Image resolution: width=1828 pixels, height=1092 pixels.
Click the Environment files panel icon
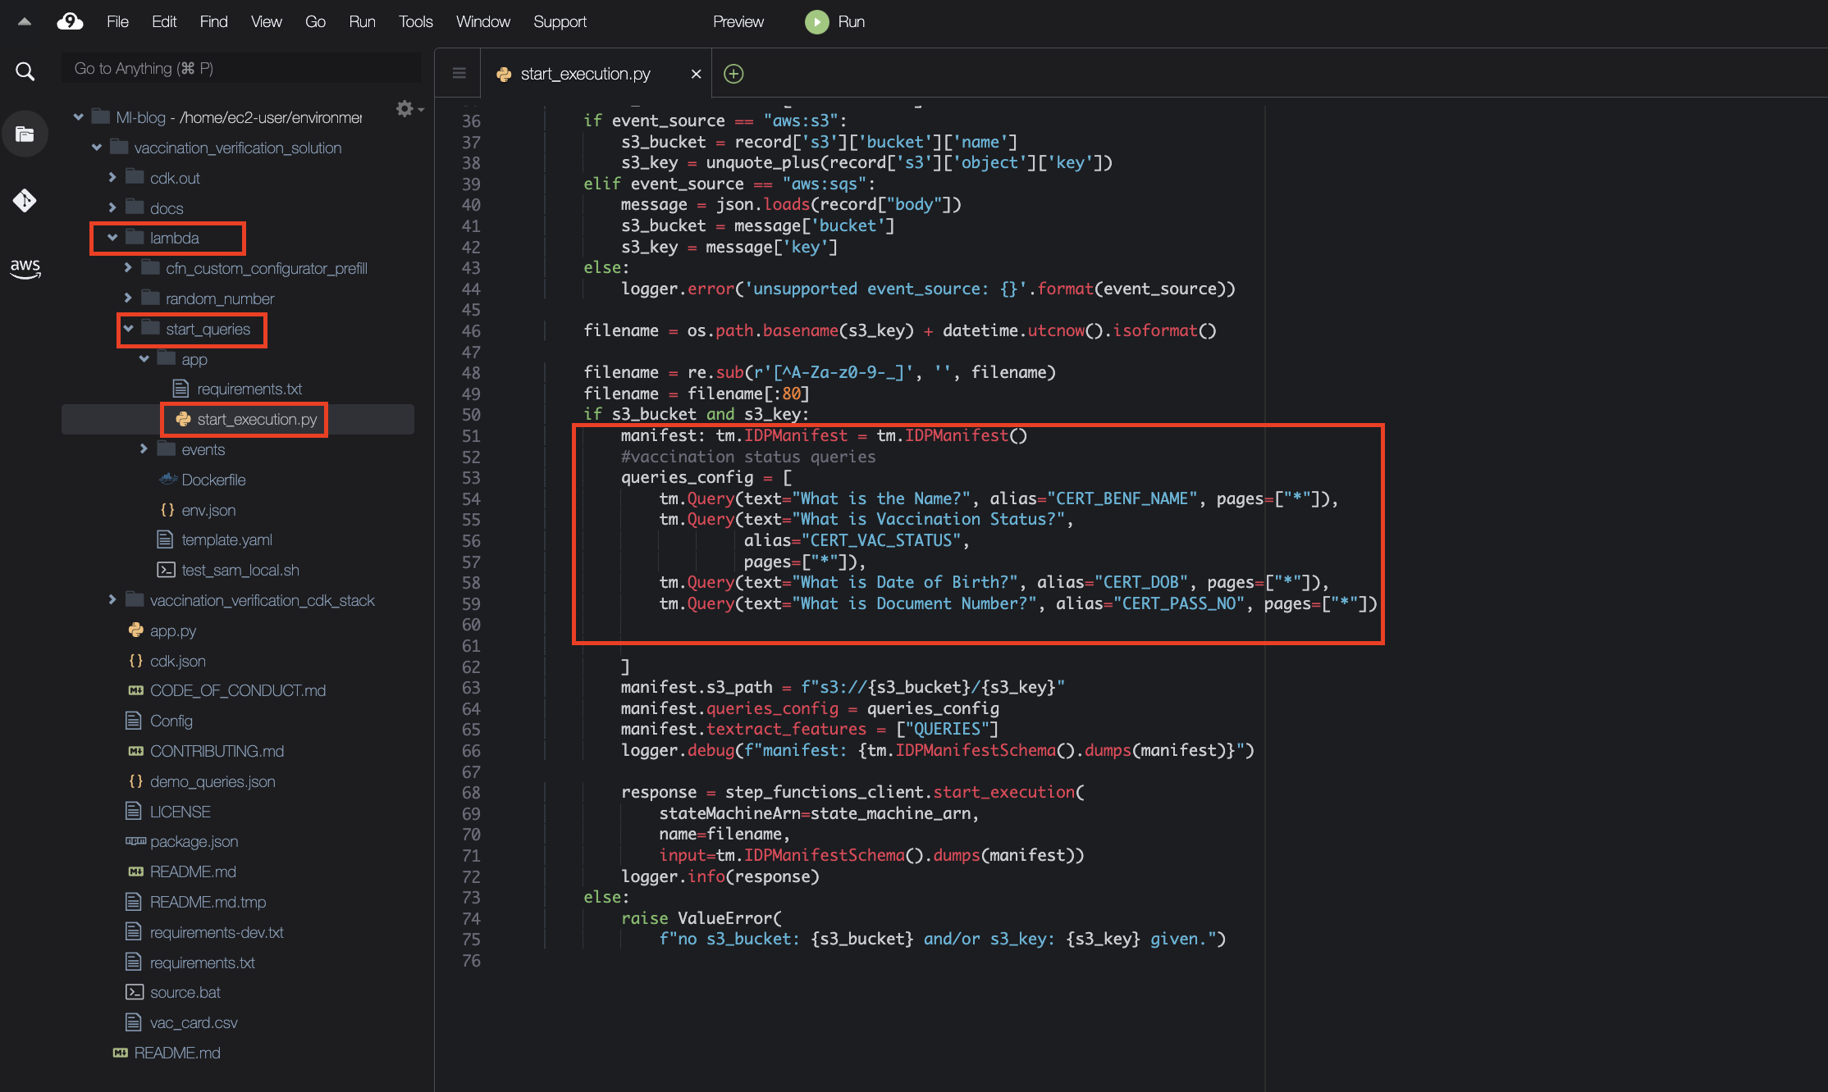[x=25, y=134]
